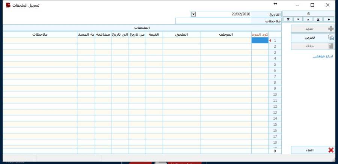Select the highlighted employee code cell in row 1
Image resolution: width=338 pixels, height=164 pixels.
coord(260,40)
